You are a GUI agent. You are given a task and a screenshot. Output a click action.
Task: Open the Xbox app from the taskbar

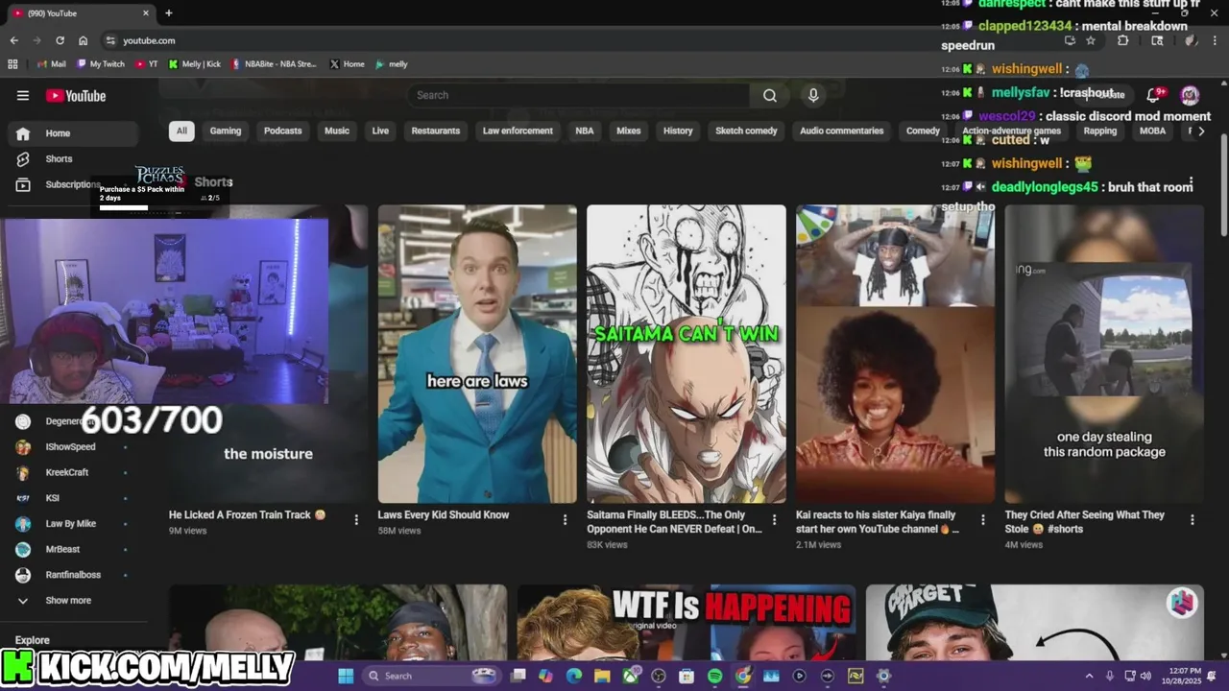point(630,676)
